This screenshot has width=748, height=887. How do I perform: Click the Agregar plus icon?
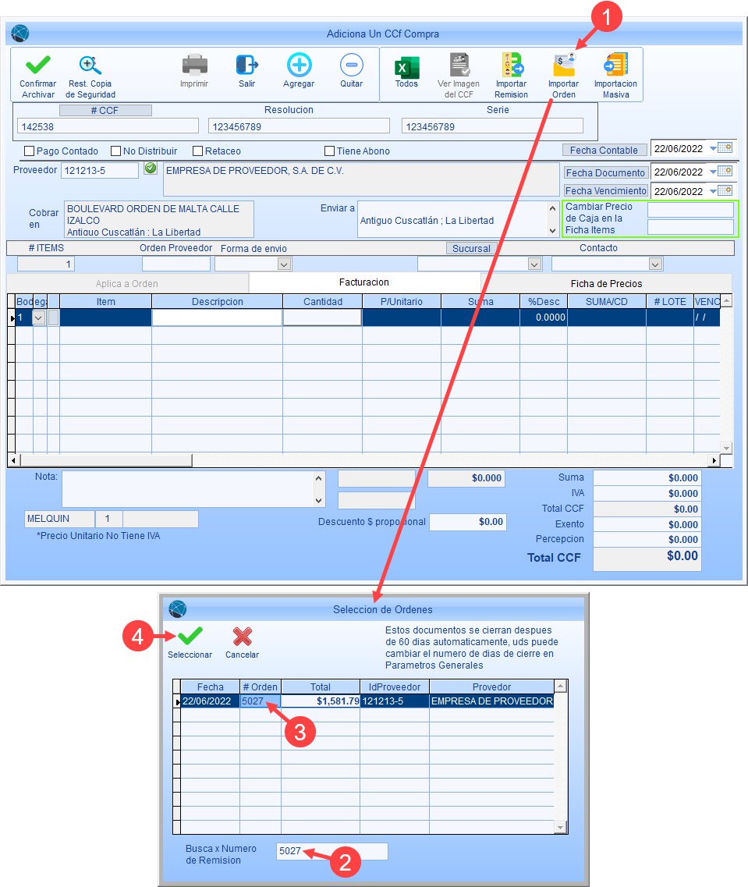(x=299, y=65)
